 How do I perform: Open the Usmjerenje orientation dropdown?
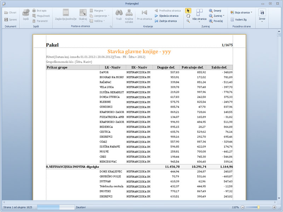coord(99,16)
